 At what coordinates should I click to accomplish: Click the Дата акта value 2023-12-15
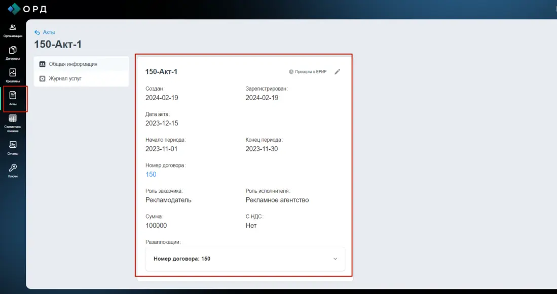(162, 123)
